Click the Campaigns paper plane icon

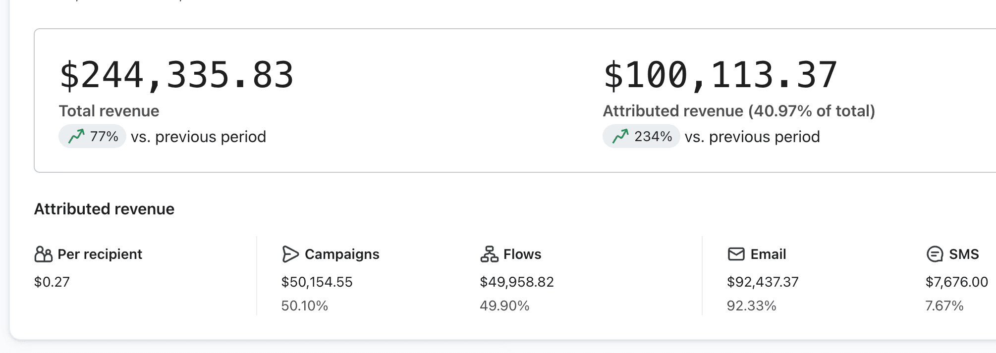coord(290,254)
